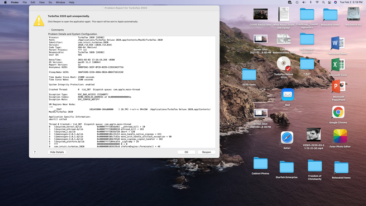Open Spotlight search magnifier
Screen dimensions: 366x206
click(323, 2)
